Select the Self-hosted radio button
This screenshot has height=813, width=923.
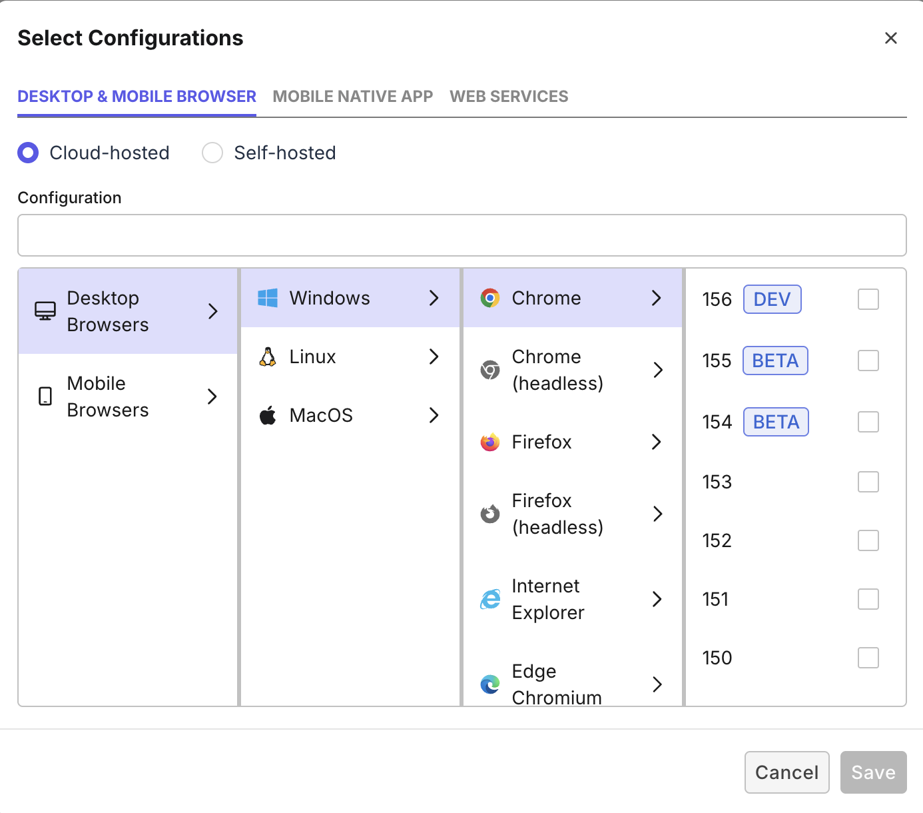212,153
